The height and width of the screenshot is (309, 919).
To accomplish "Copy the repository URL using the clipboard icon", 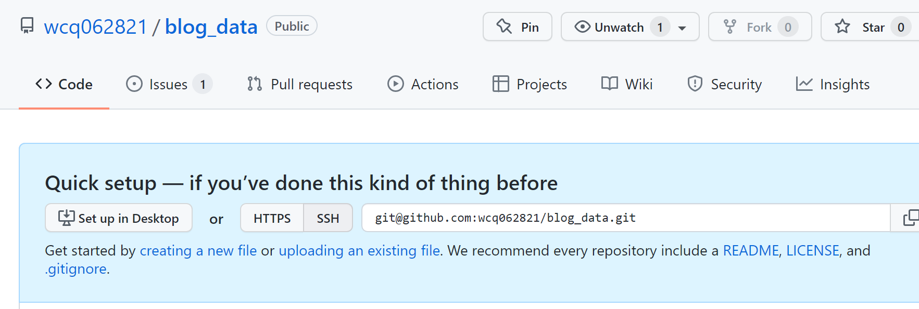I will coord(910,218).
